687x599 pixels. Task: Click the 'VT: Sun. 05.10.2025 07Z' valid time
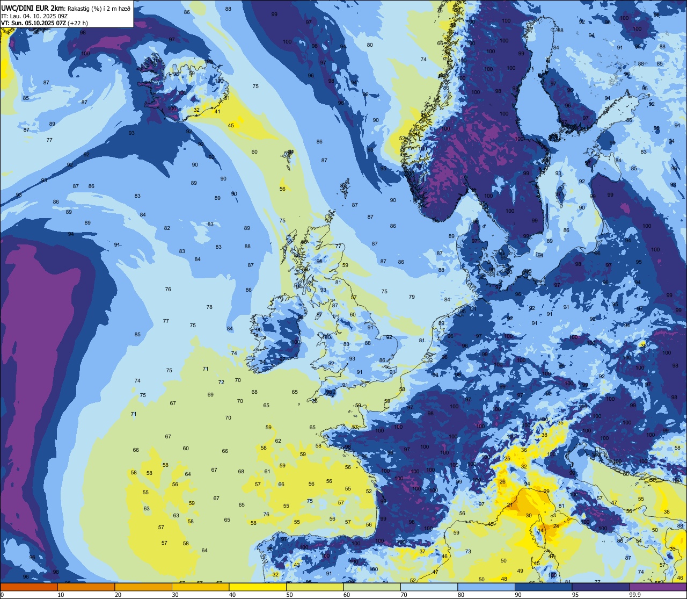click(x=33, y=23)
